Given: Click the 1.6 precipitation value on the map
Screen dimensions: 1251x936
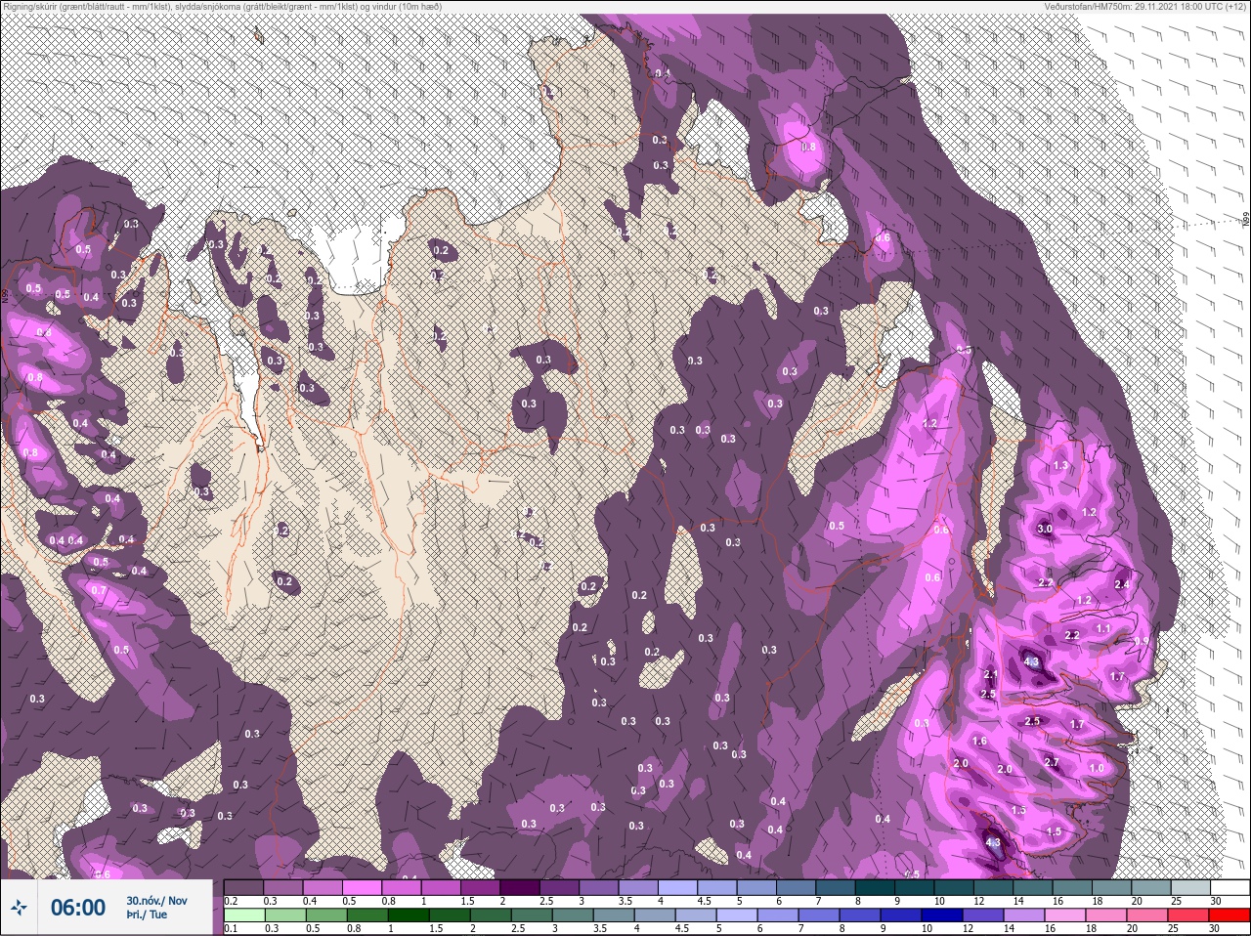Looking at the screenshot, I should [980, 742].
